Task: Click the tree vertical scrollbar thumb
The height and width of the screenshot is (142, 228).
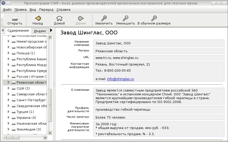Action: pos(50,105)
